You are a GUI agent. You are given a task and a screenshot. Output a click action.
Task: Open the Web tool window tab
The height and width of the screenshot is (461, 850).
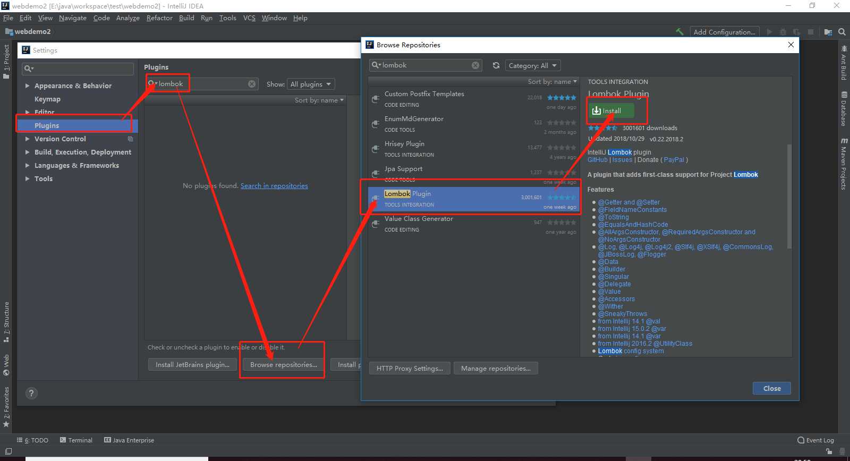click(x=6, y=364)
